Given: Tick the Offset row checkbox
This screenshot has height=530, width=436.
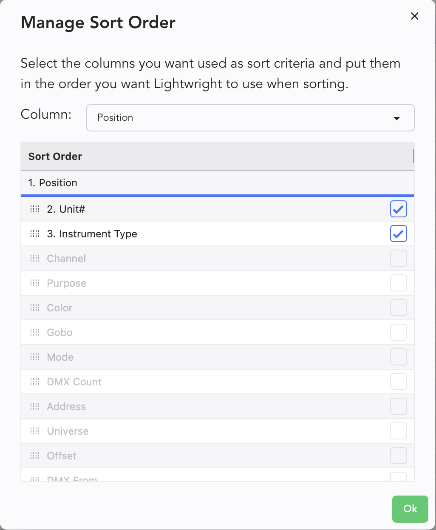Looking at the screenshot, I should point(398,456).
